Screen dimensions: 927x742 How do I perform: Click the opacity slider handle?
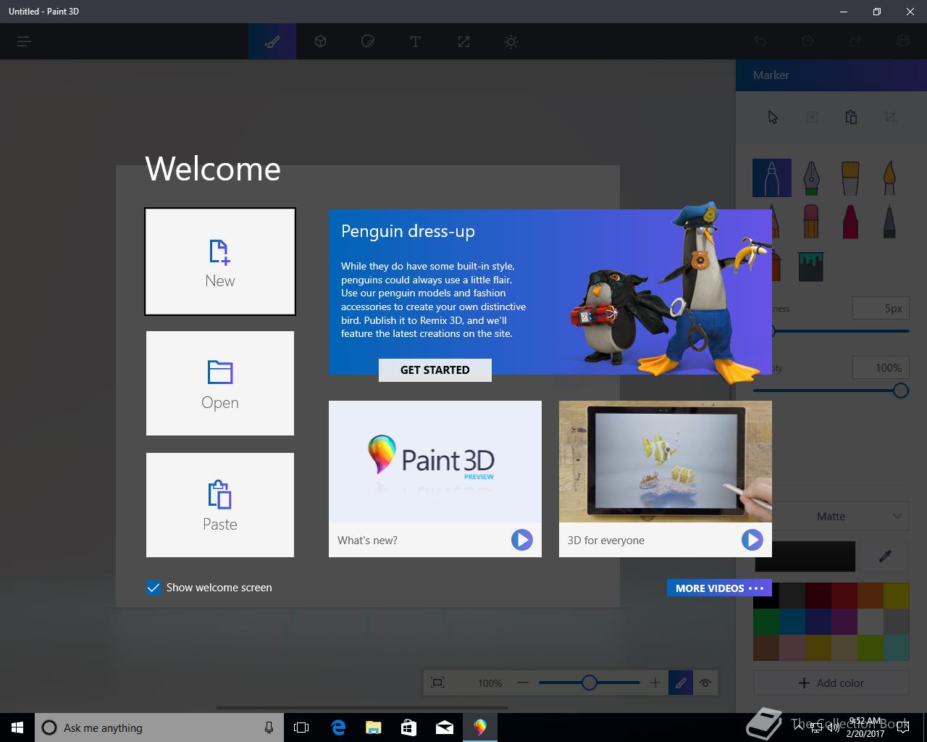pyautogui.click(x=900, y=391)
